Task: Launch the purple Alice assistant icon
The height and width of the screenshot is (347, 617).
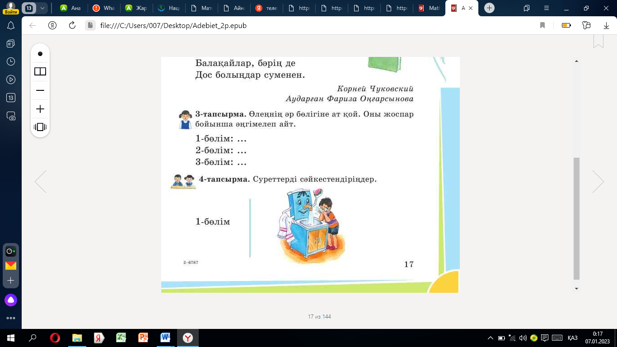Action: tap(11, 300)
